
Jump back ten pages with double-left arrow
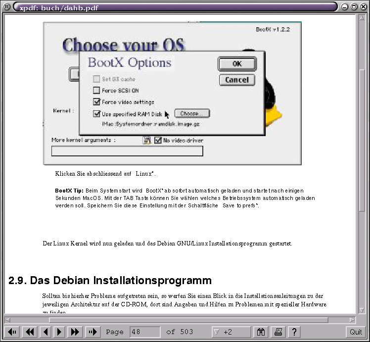30,332
